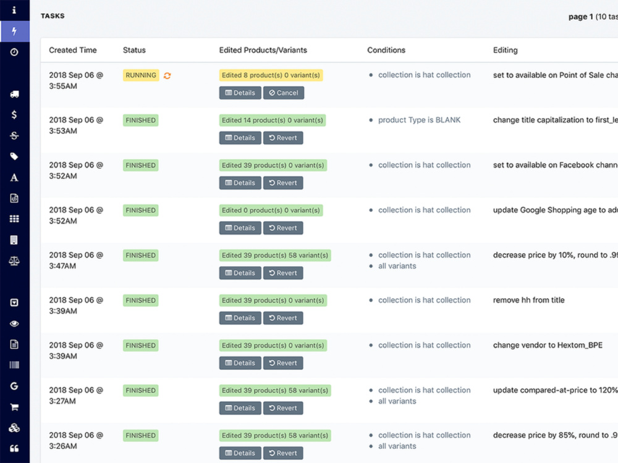
Task: Select the lightning bolt tasks icon
Action: coord(14,31)
